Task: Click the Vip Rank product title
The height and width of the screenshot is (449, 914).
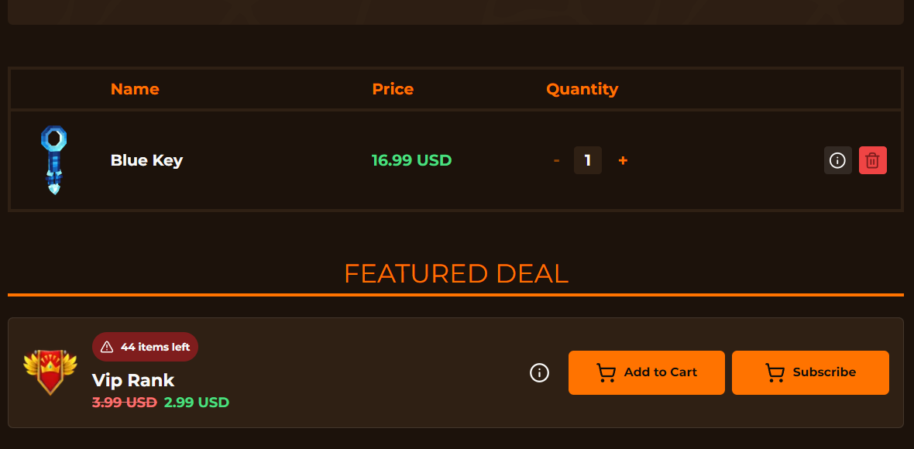Action: point(132,381)
